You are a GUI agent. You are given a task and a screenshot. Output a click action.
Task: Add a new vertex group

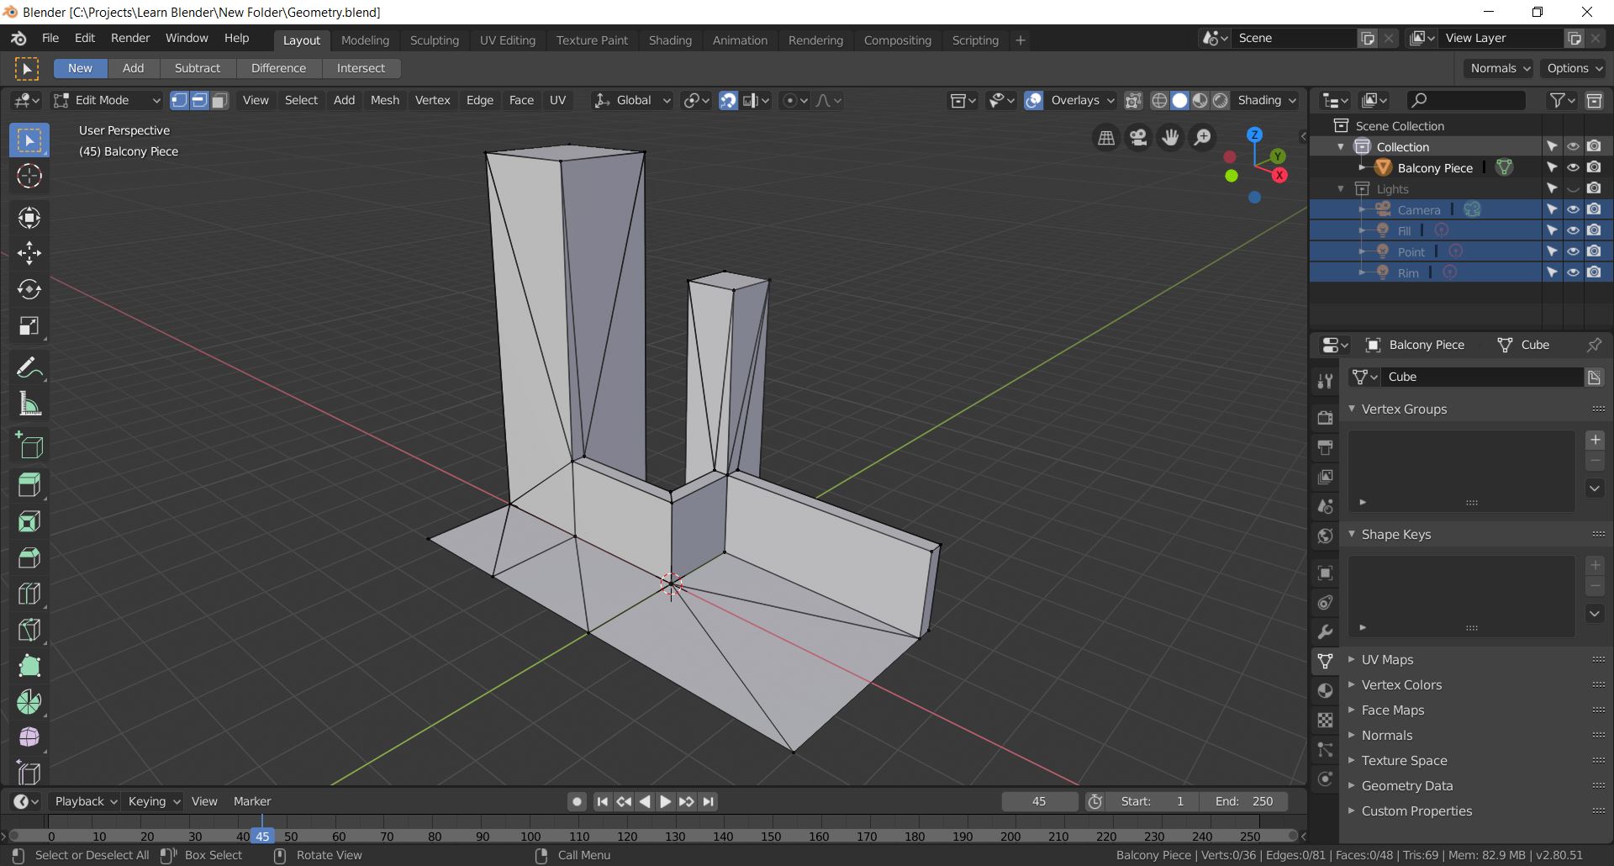tap(1595, 440)
